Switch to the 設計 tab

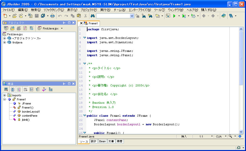click(94, 141)
